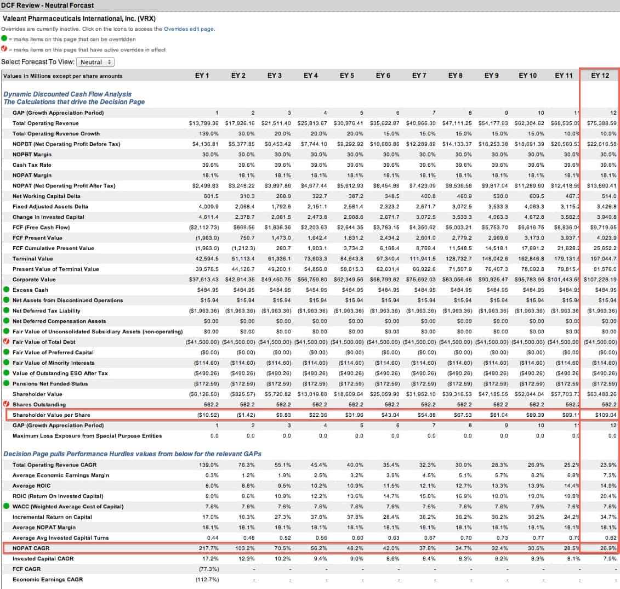Click the Decision Page Performance Hurdles heading
620x589 pixels.
coord(133,454)
